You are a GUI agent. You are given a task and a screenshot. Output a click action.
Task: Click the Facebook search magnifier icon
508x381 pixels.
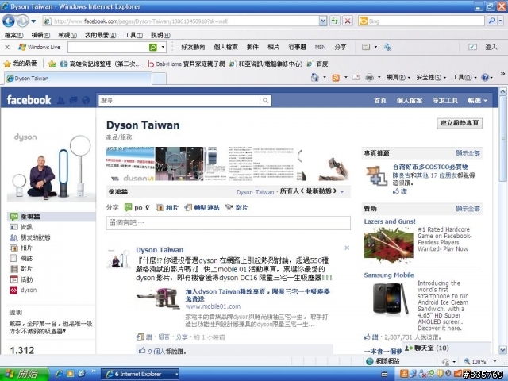[266, 101]
